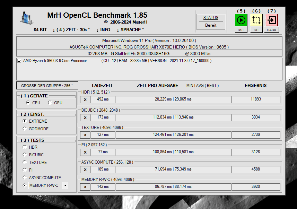Click the STATUS heading label
This screenshot has height=209, width=297.
tap(211, 18)
